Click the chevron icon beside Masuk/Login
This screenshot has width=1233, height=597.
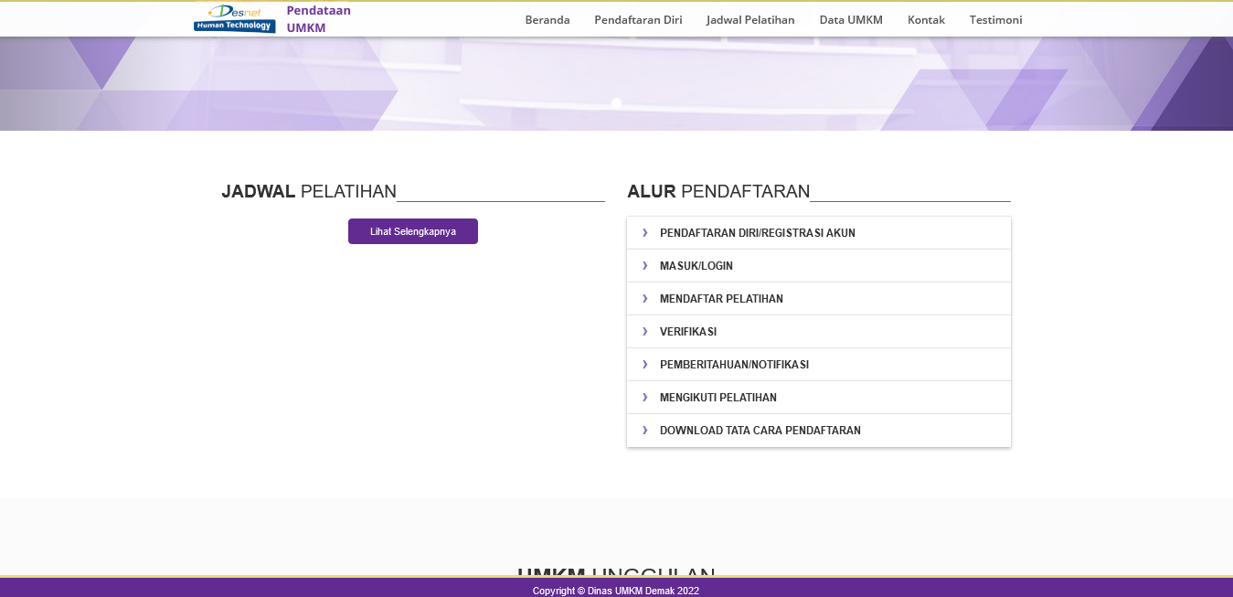(644, 266)
